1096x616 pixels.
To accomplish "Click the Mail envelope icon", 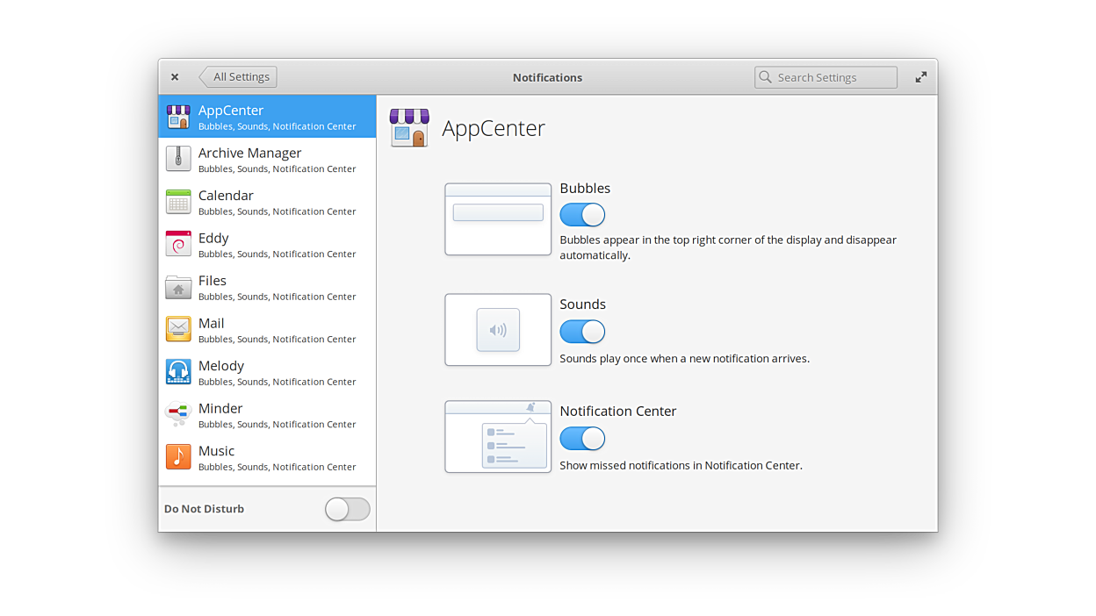I will 178,329.
